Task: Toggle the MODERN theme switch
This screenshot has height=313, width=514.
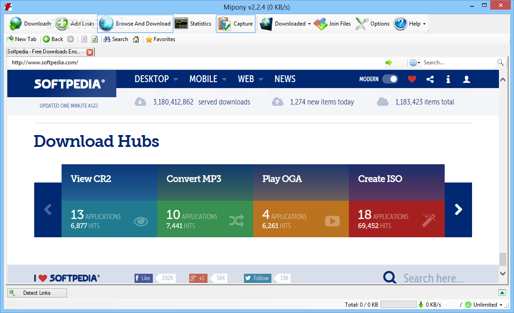Action: click(x=390, y=79)
